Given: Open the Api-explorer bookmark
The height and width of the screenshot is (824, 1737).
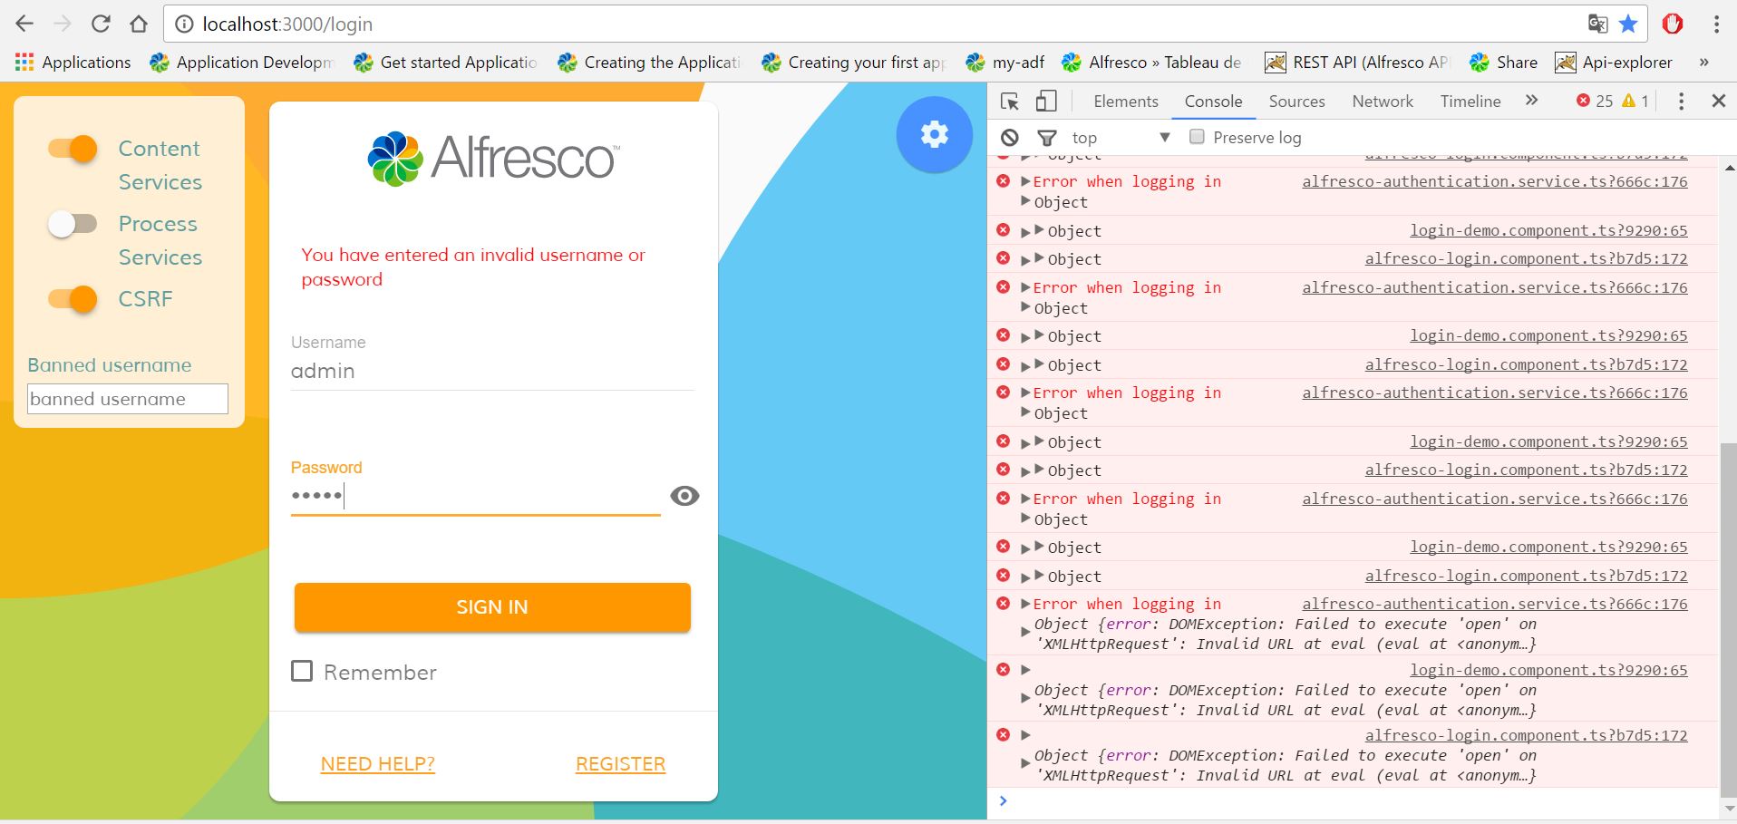Looking at the screenshot, I should 1614,62.
